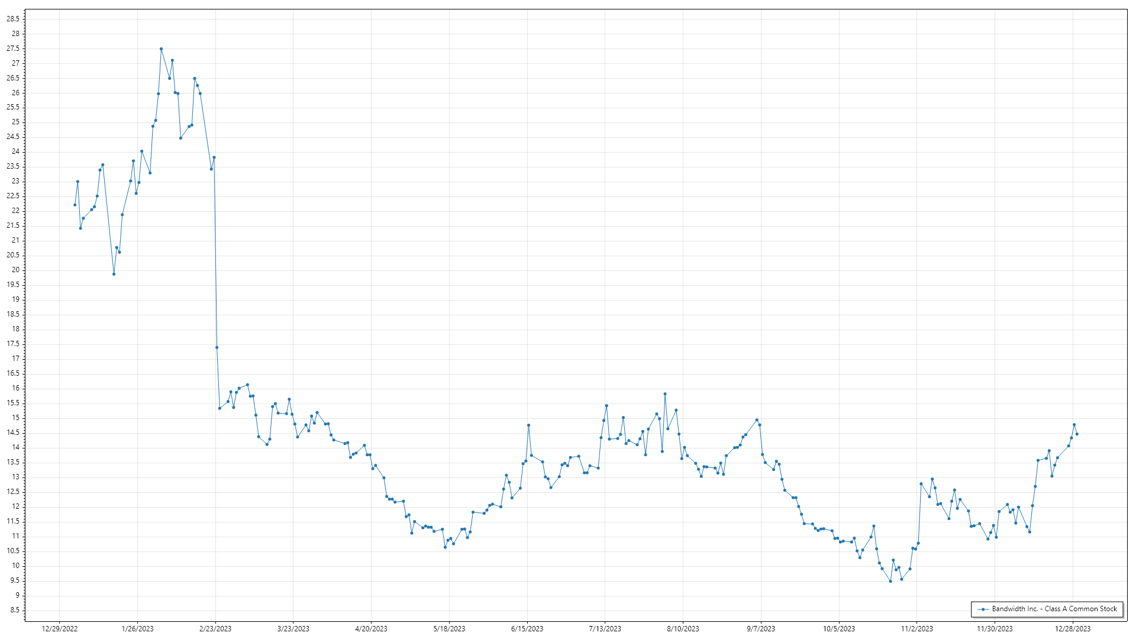The height and width of the screenshot is (639, 1136).
Task: Select the 11/2/2023 x-axis date label
Action: tap(916, 629)
